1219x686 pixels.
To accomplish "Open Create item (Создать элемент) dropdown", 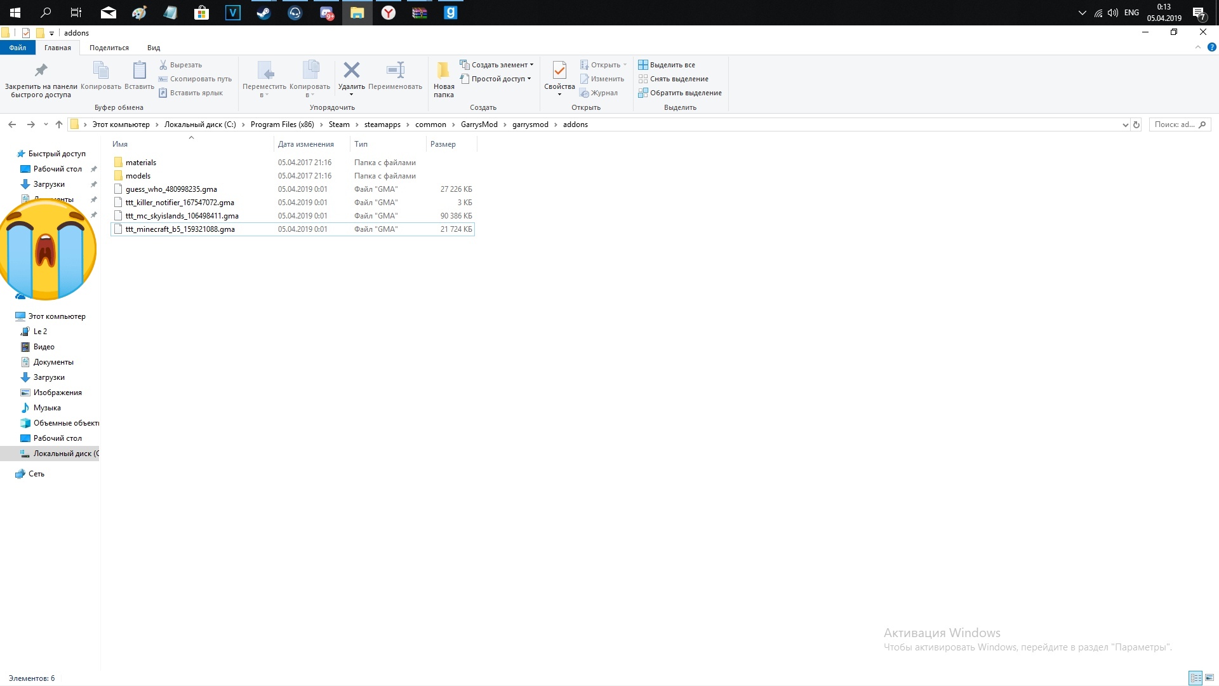I will tap(499, 65).
